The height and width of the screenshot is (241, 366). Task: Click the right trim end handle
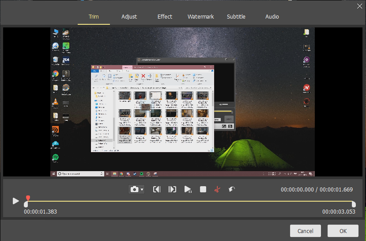click(354, 204)
